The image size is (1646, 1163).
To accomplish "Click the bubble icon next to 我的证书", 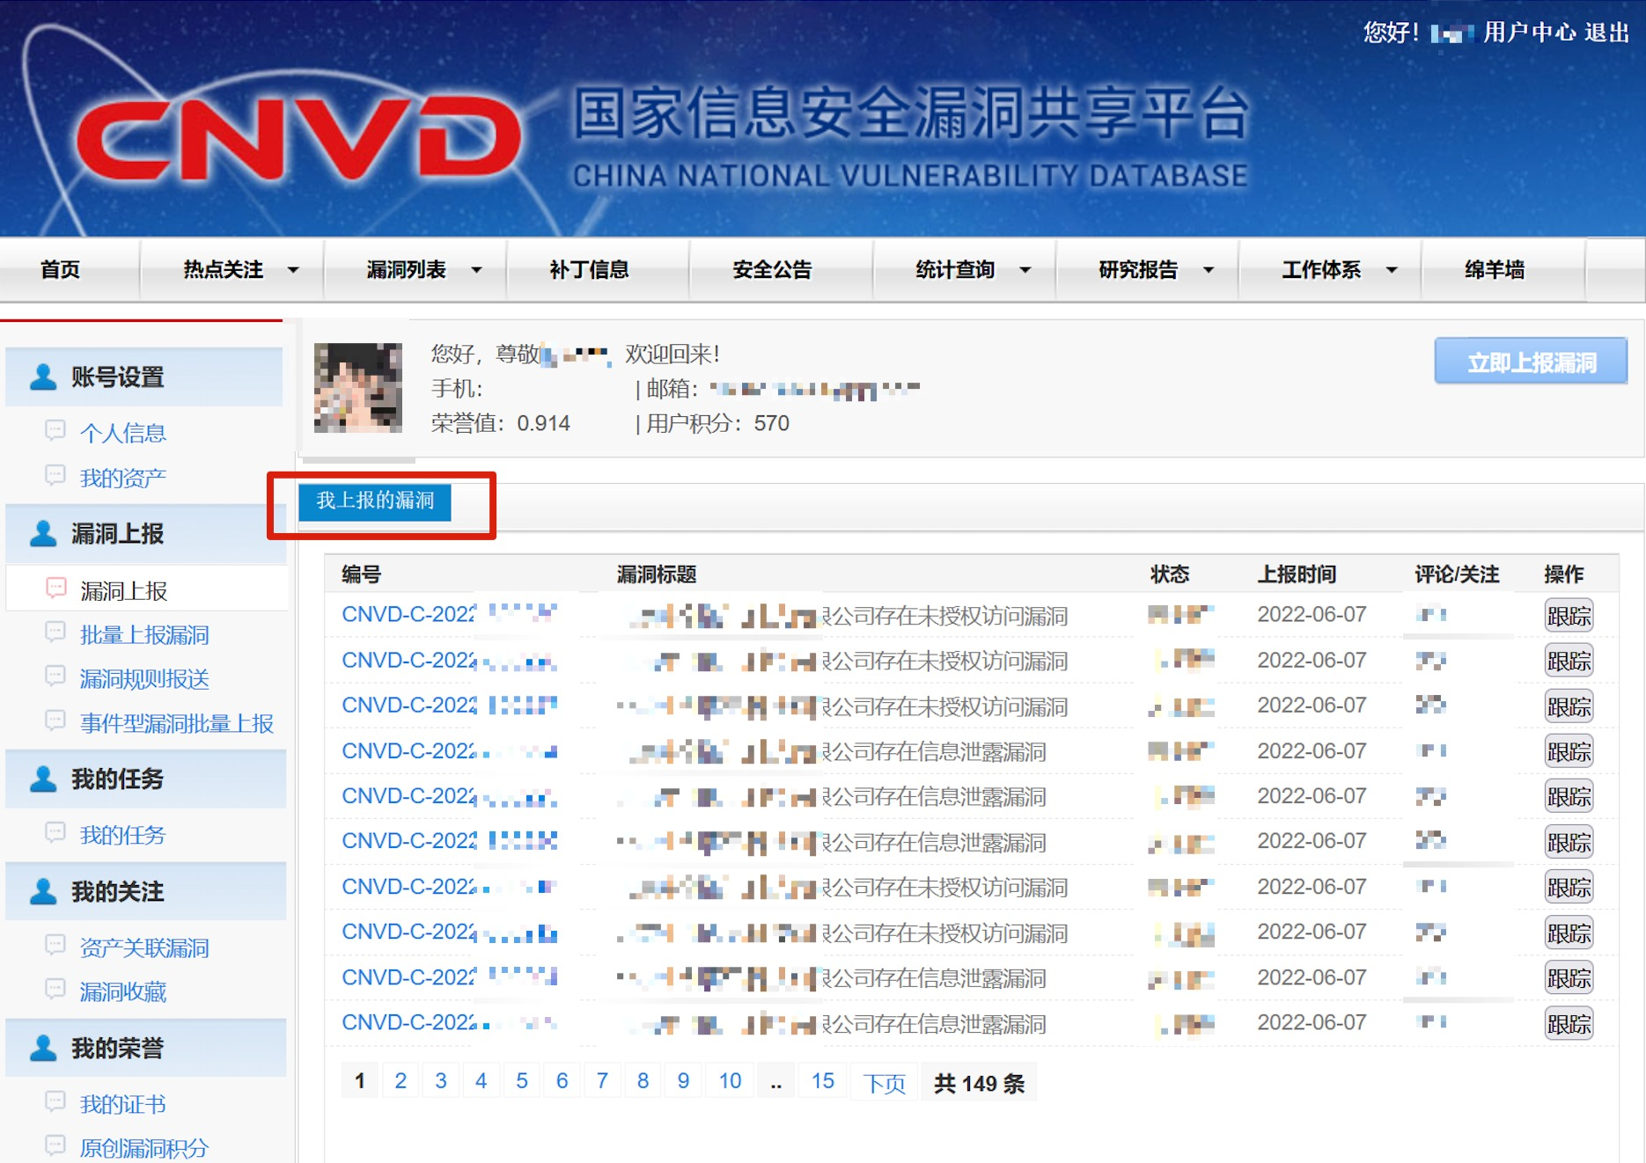I will (x=56, y=1103).
